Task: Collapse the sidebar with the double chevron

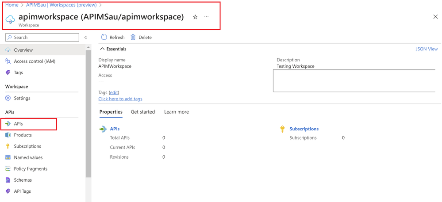Action: (x=86, y=38)
